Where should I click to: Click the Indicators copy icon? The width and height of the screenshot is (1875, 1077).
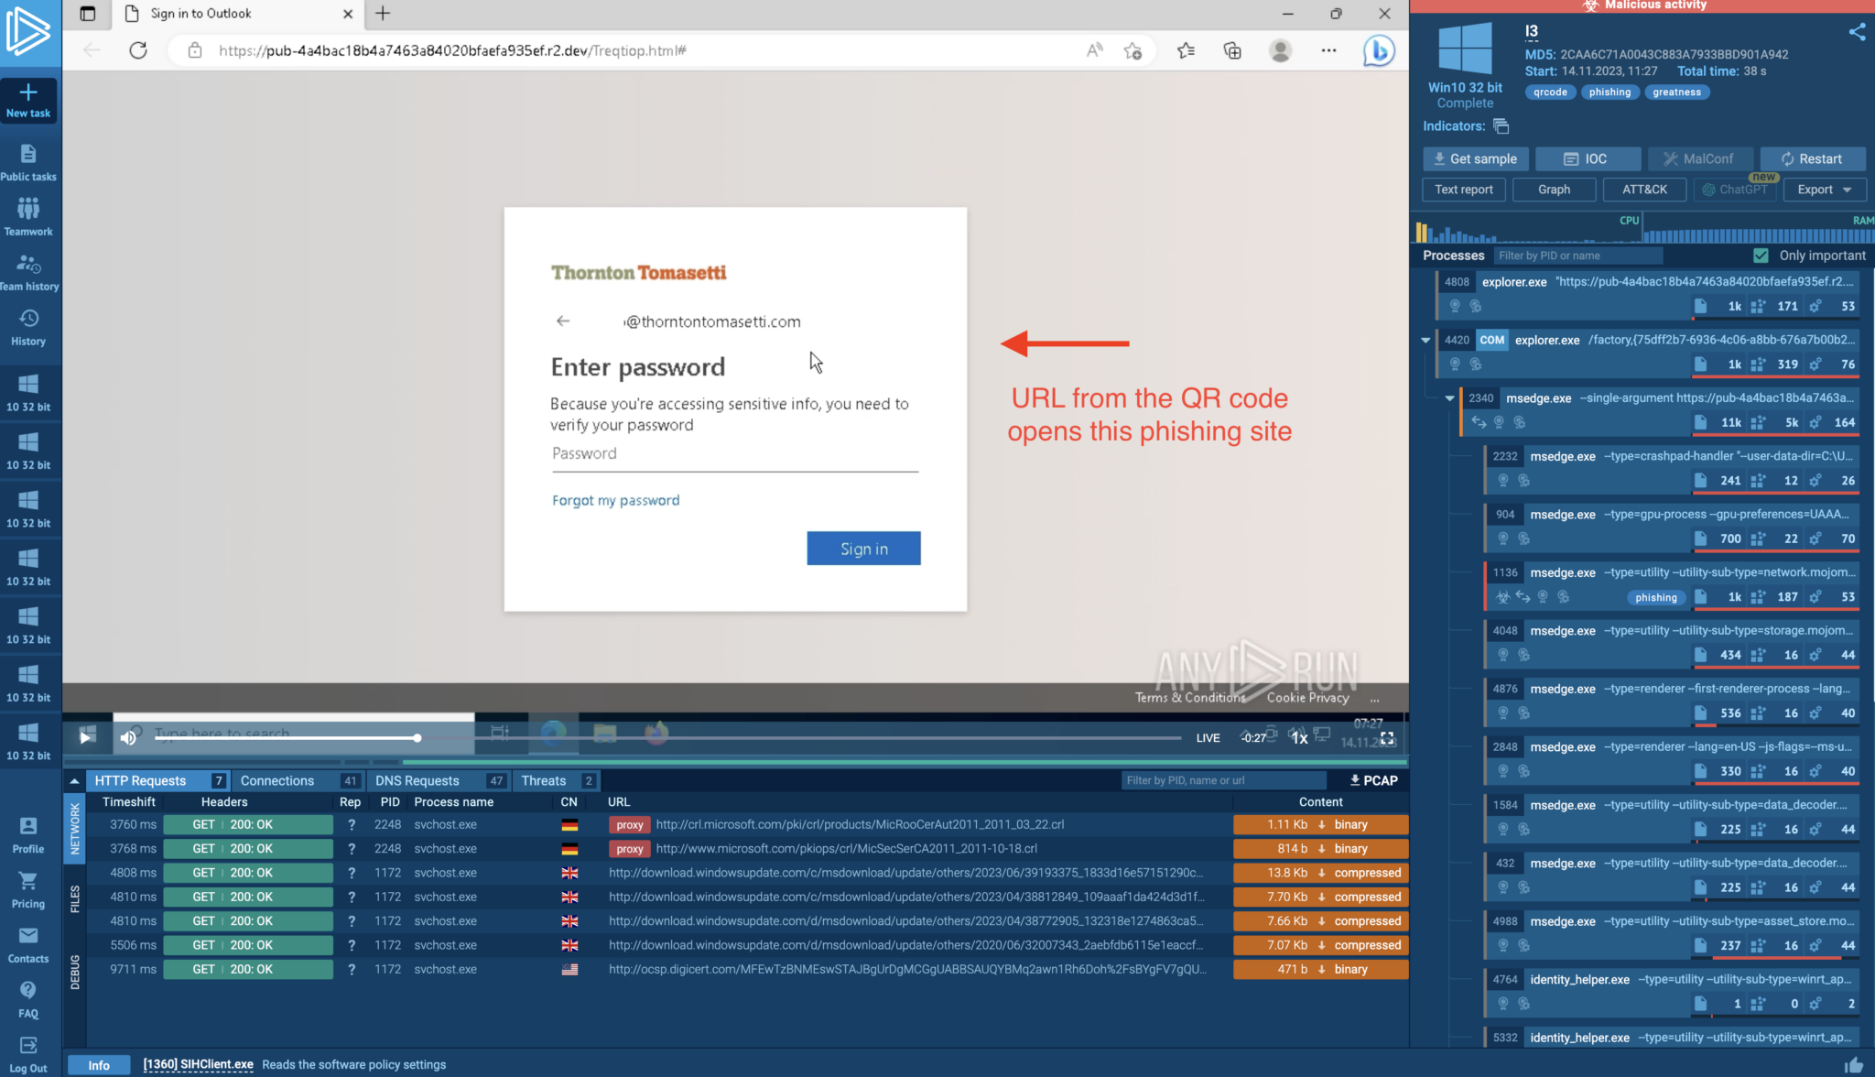1501,126
